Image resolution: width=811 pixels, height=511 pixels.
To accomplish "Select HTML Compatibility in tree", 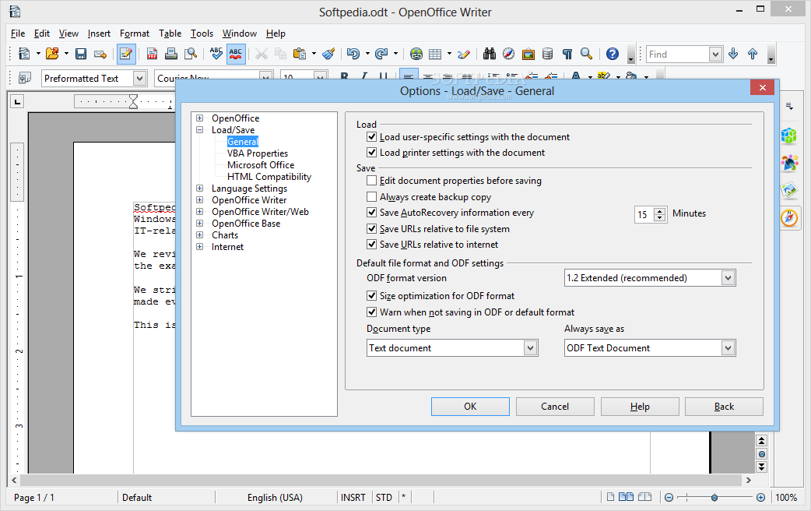I will coord(269,177).
